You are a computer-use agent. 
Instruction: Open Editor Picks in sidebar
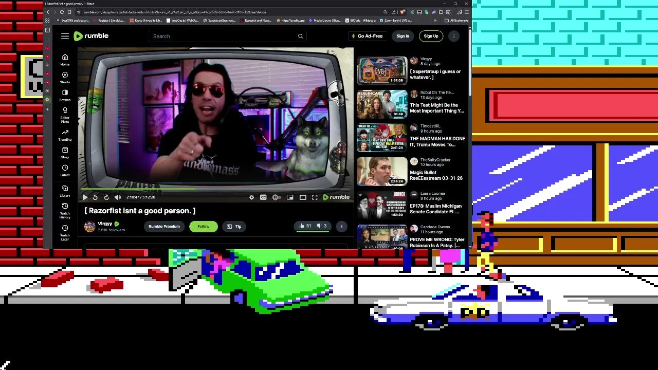(x=65, y=116)
